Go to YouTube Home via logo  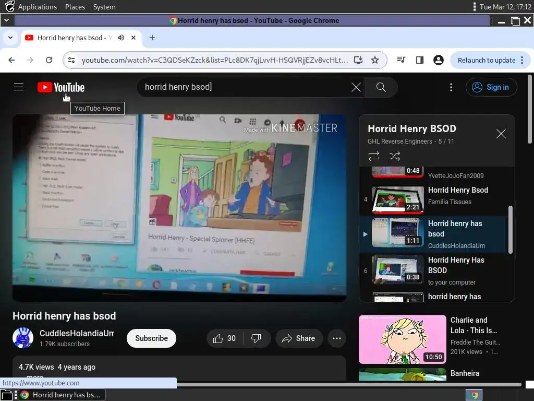(61, 87)
